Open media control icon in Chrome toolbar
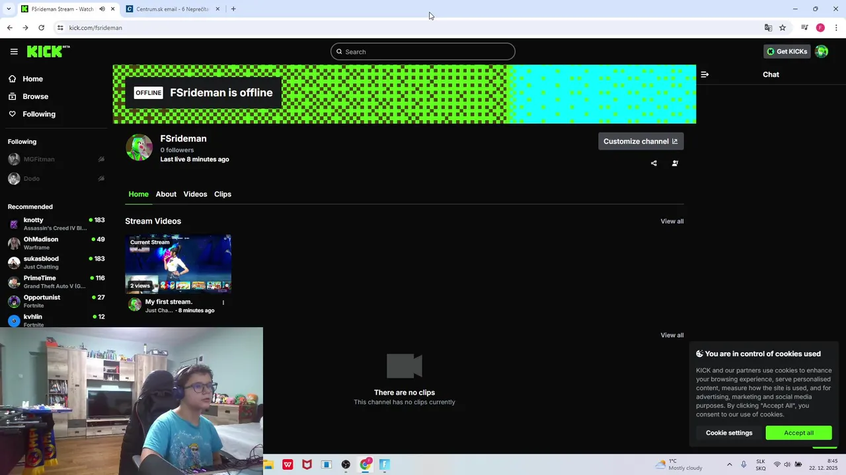 click(804, 28)
